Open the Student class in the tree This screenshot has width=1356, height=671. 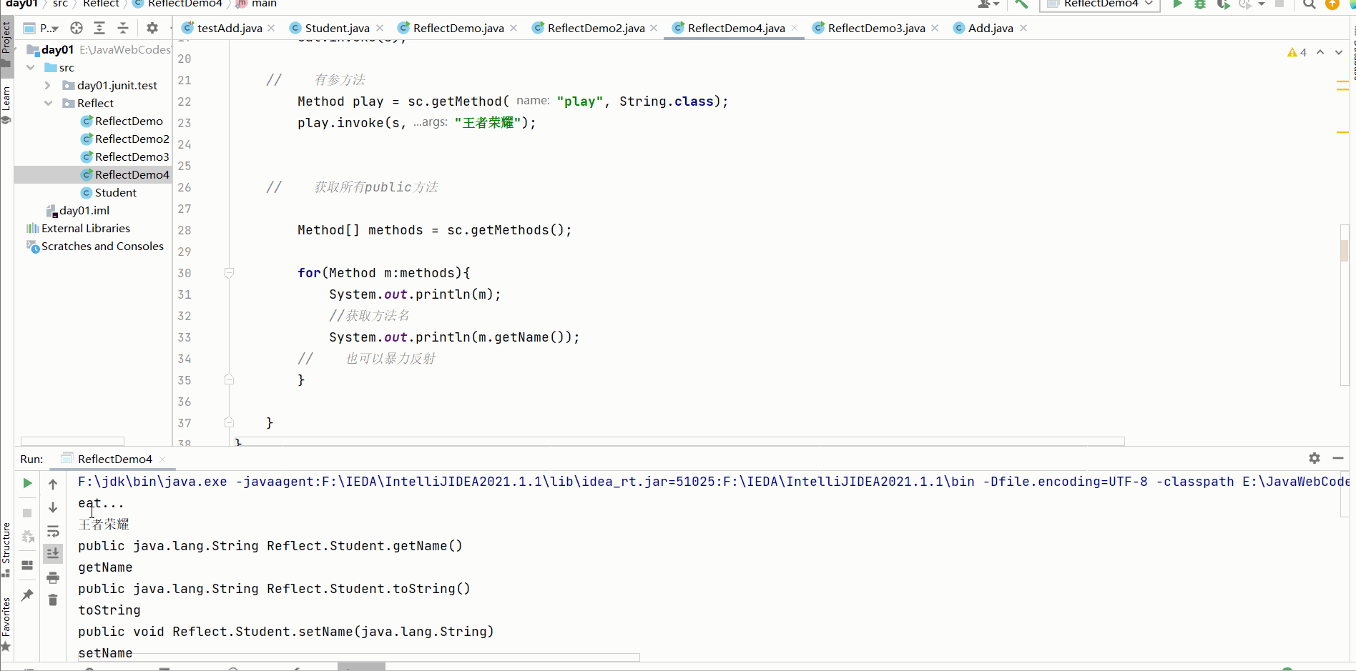coord(109,192)
